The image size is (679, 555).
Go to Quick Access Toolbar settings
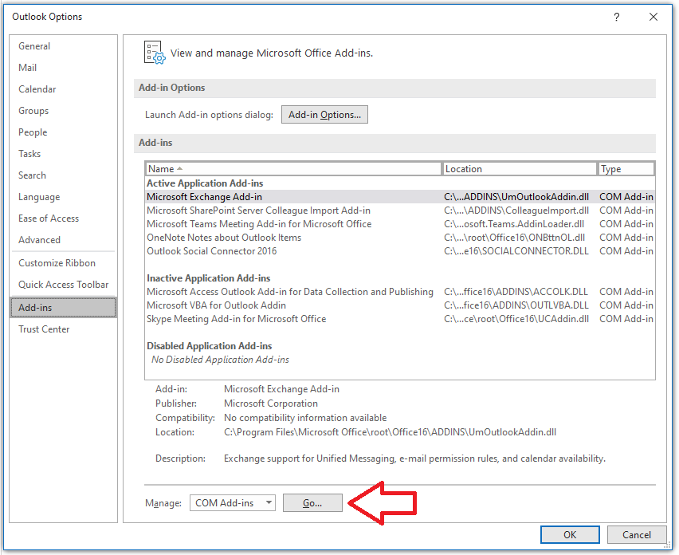[x=63, y=285]
